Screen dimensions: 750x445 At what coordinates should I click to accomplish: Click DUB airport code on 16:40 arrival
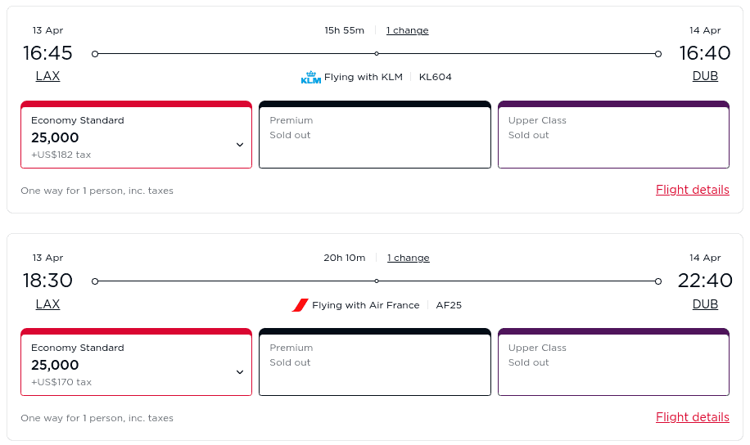pyautogui.click(x=705, y=76)
